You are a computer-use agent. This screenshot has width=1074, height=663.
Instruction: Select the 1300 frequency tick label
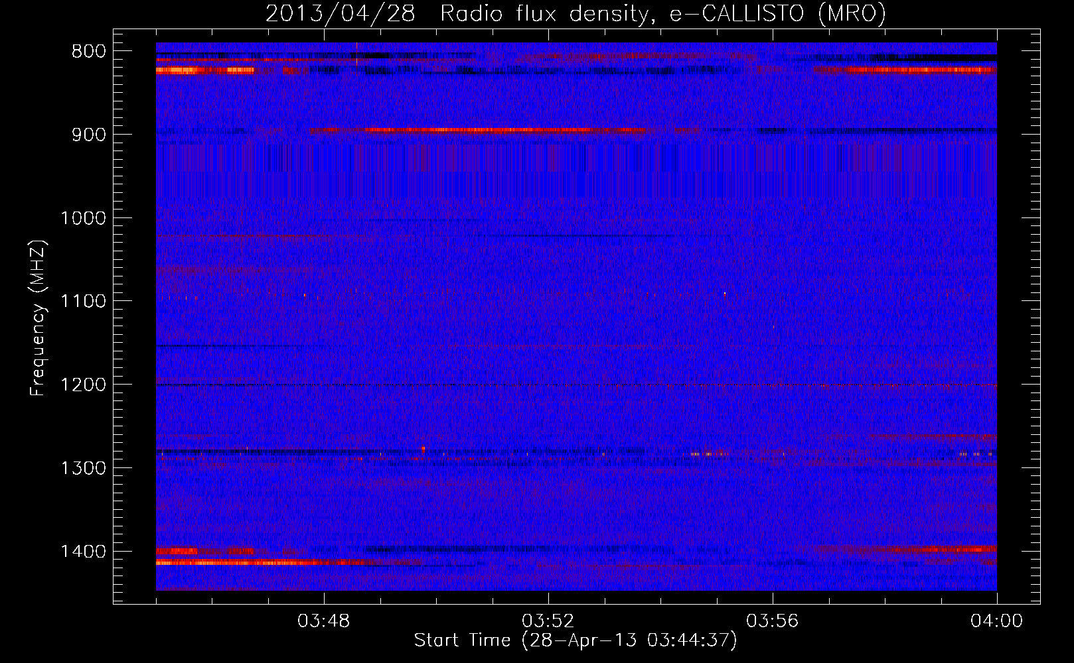(83, 468)
